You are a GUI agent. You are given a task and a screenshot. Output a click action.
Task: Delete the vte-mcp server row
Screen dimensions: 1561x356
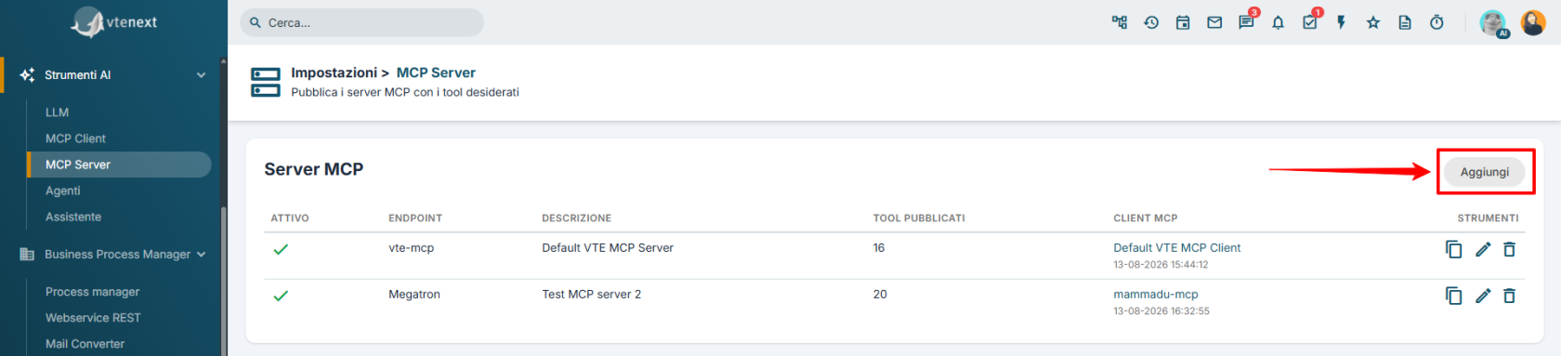click(x=1510, y=249)
